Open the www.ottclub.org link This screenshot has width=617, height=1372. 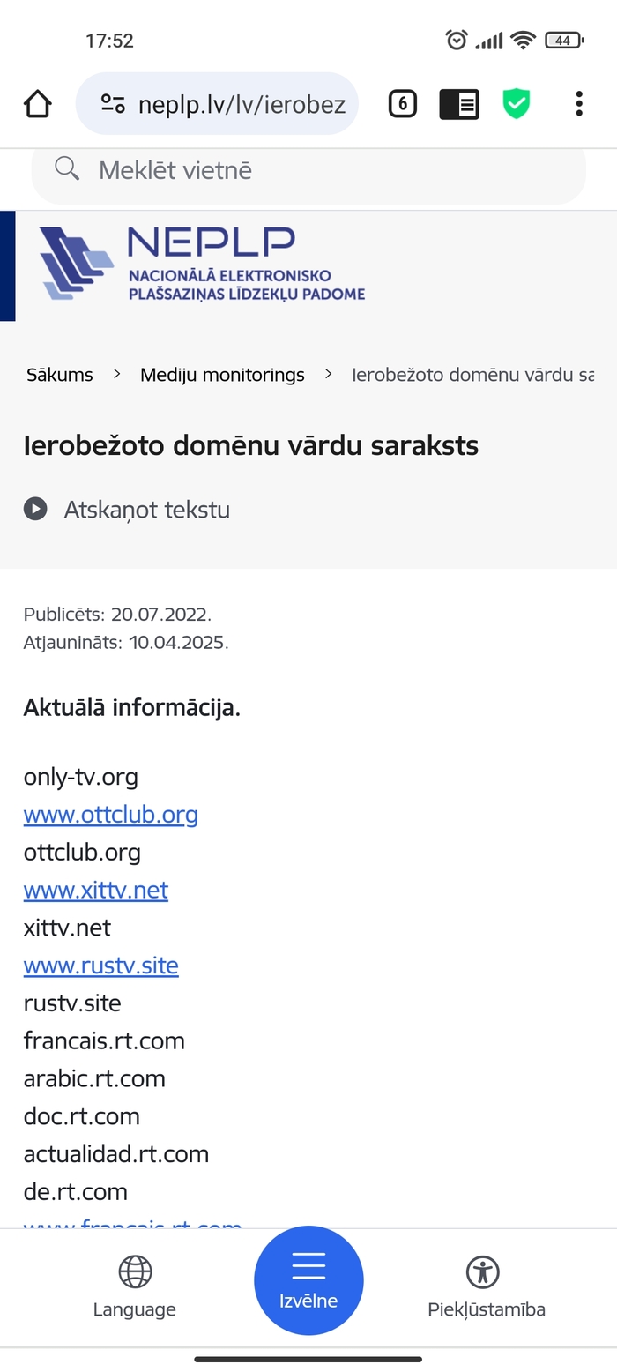click(x=110, y=815)
